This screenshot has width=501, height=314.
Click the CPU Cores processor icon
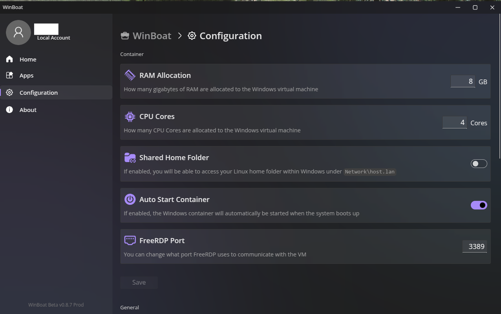tap(130, 117)
